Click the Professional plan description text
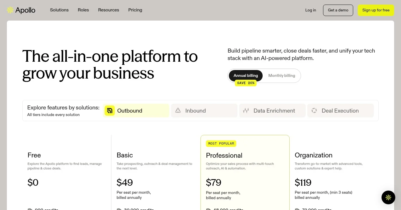 point(240,166)
